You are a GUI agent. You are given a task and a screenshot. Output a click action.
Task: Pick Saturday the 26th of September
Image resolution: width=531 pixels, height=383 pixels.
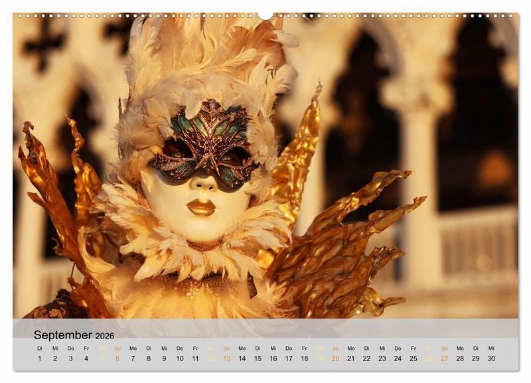(x=429, y=358)
